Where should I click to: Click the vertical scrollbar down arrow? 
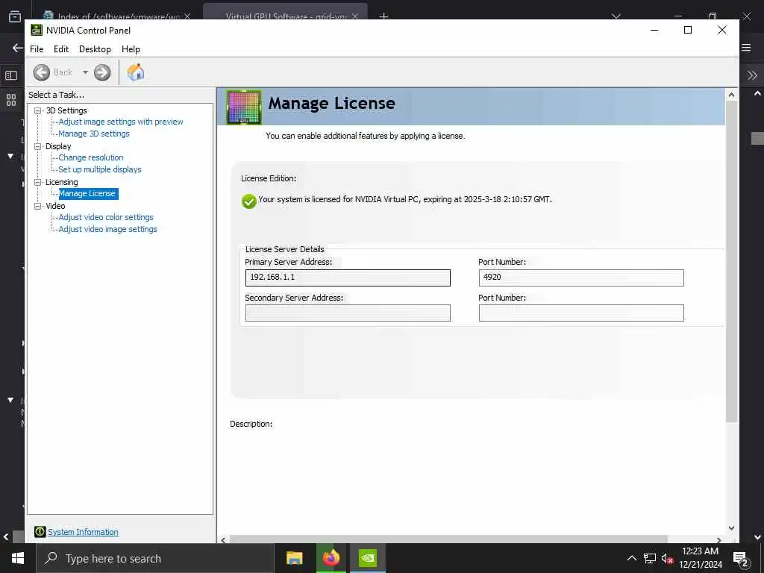pyautogui.click(x=731, y=528)
